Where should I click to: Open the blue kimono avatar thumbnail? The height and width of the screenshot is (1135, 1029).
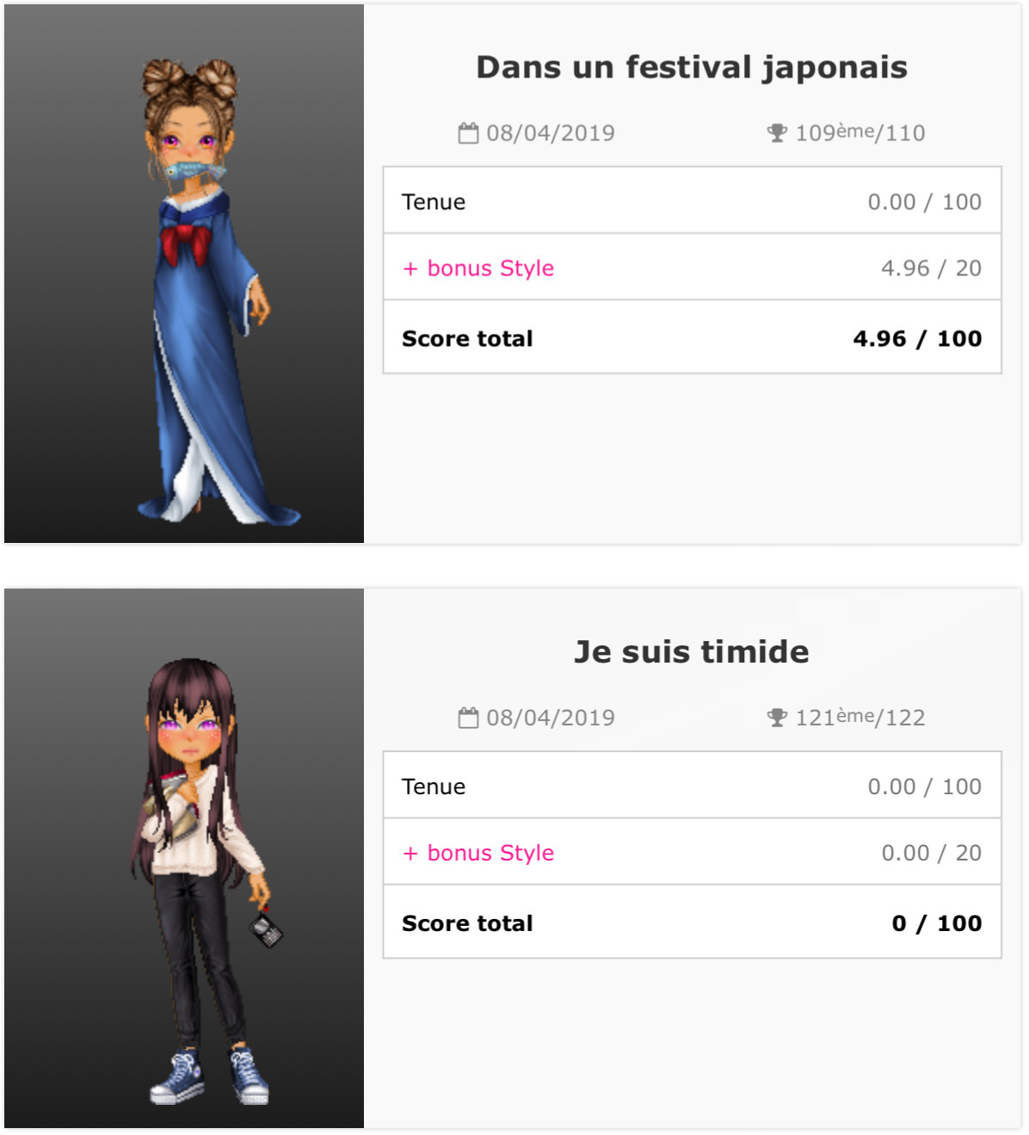click(184, 274)
